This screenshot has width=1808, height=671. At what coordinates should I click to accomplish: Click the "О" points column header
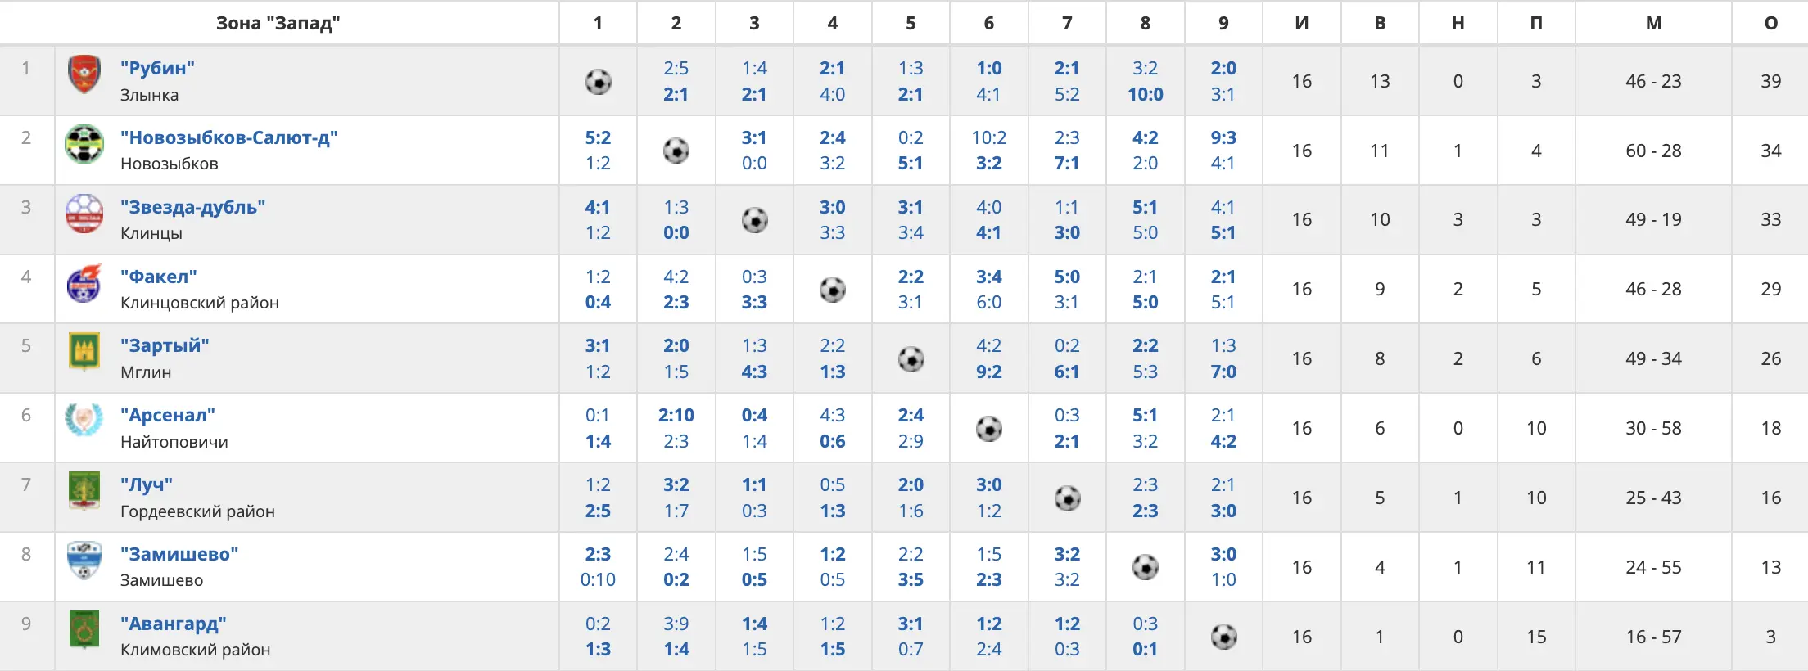pyautogui.click(x=1770, y=23)
